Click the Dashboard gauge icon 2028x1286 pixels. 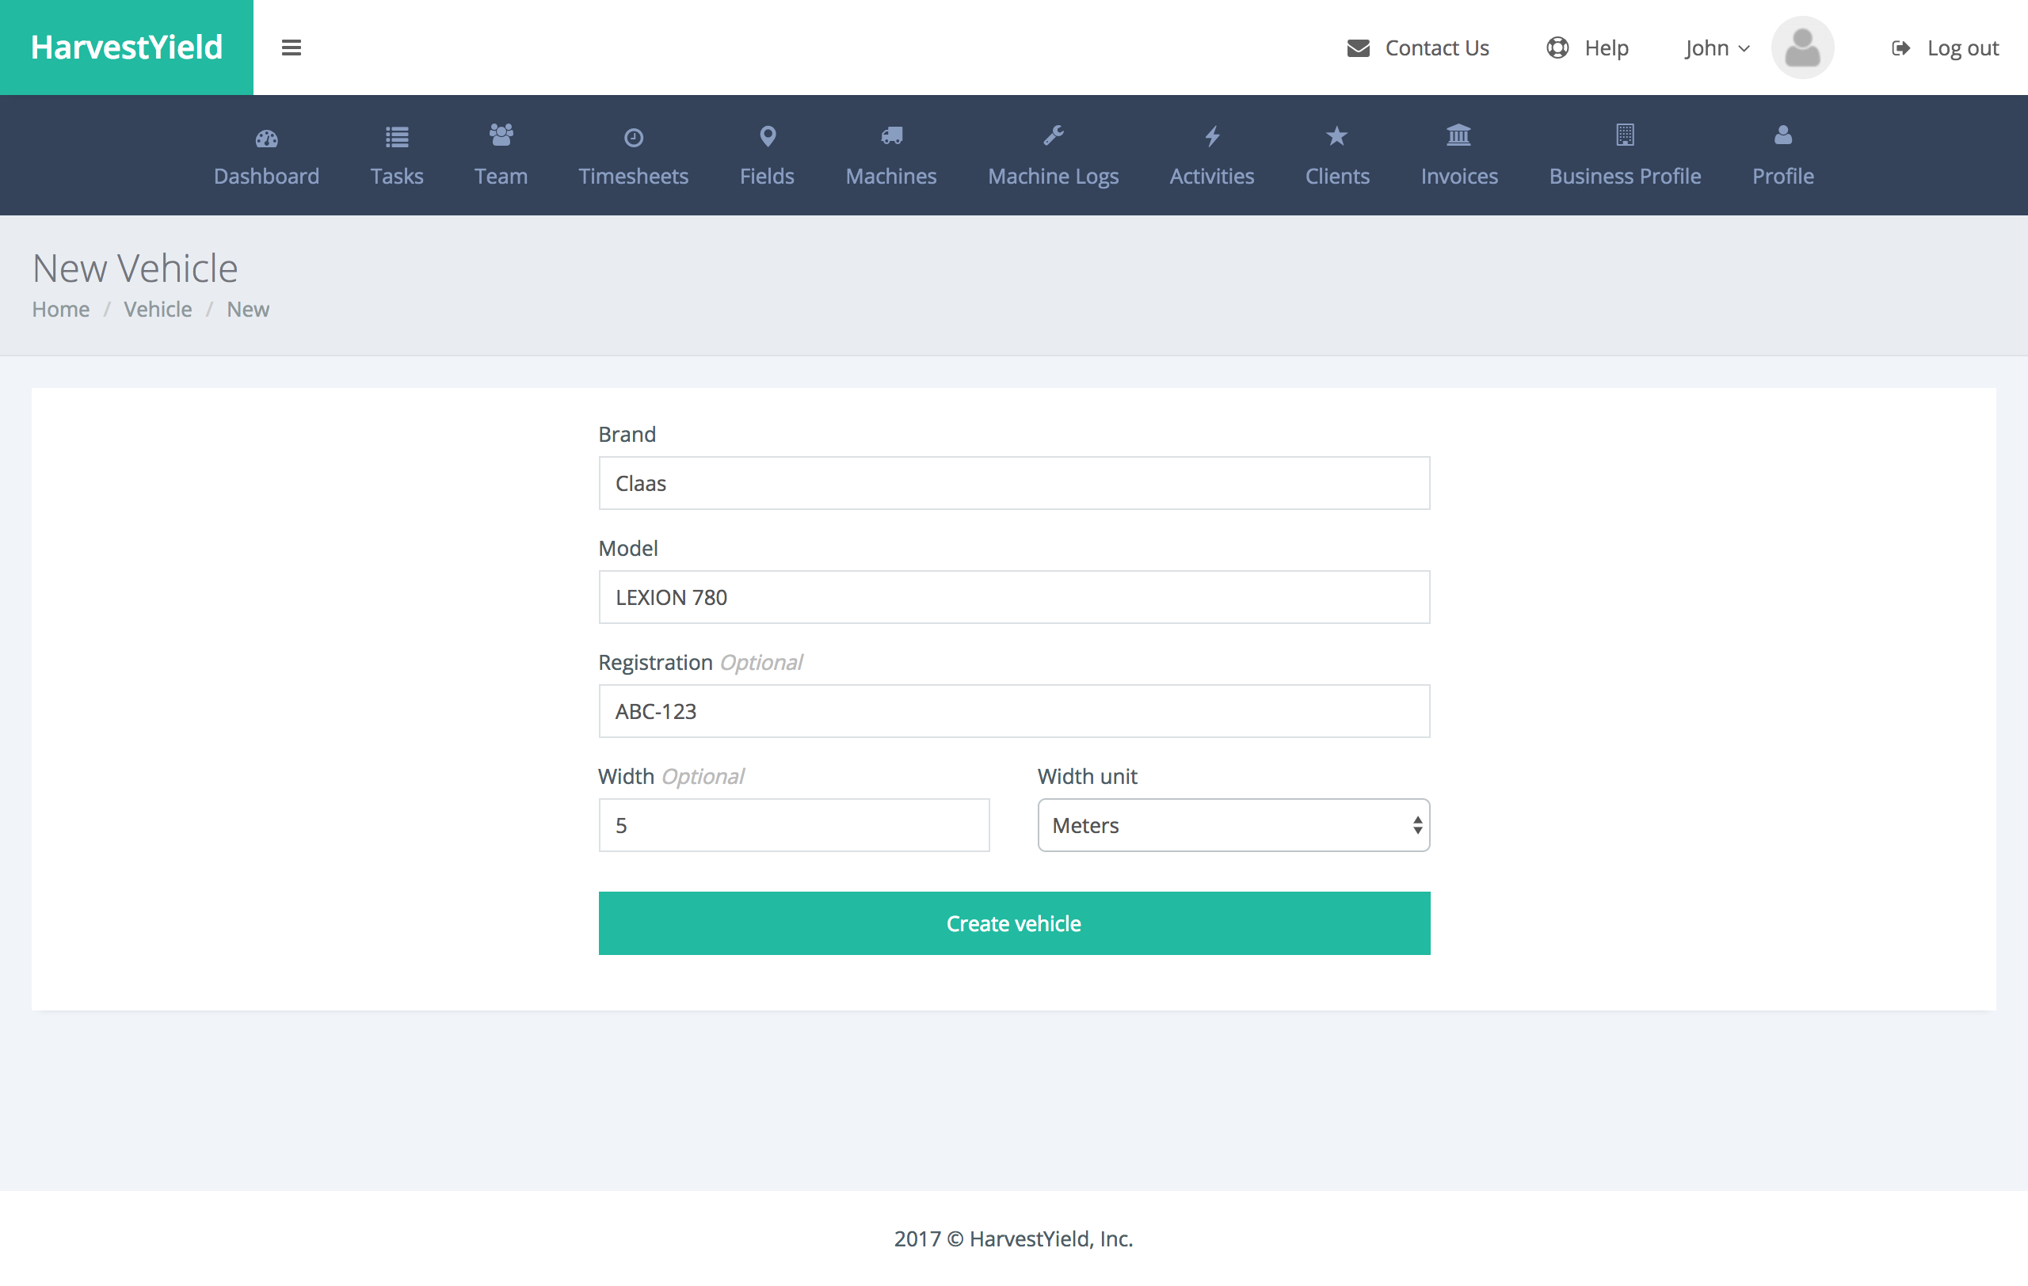pyautogui.click(x=266, y=137)
